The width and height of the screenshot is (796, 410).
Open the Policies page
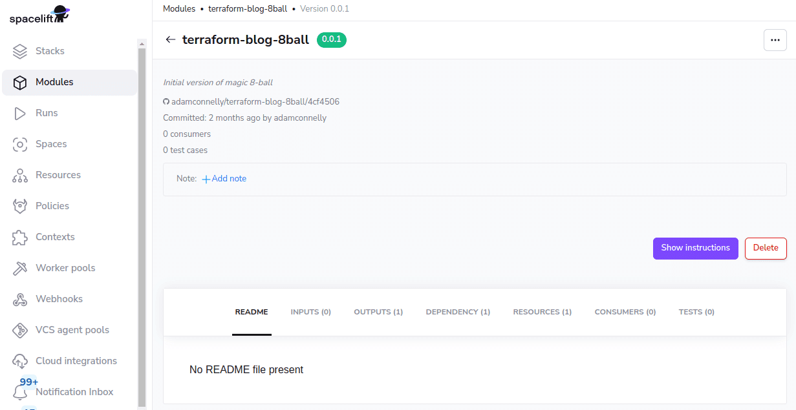click(x=52, y=206)
